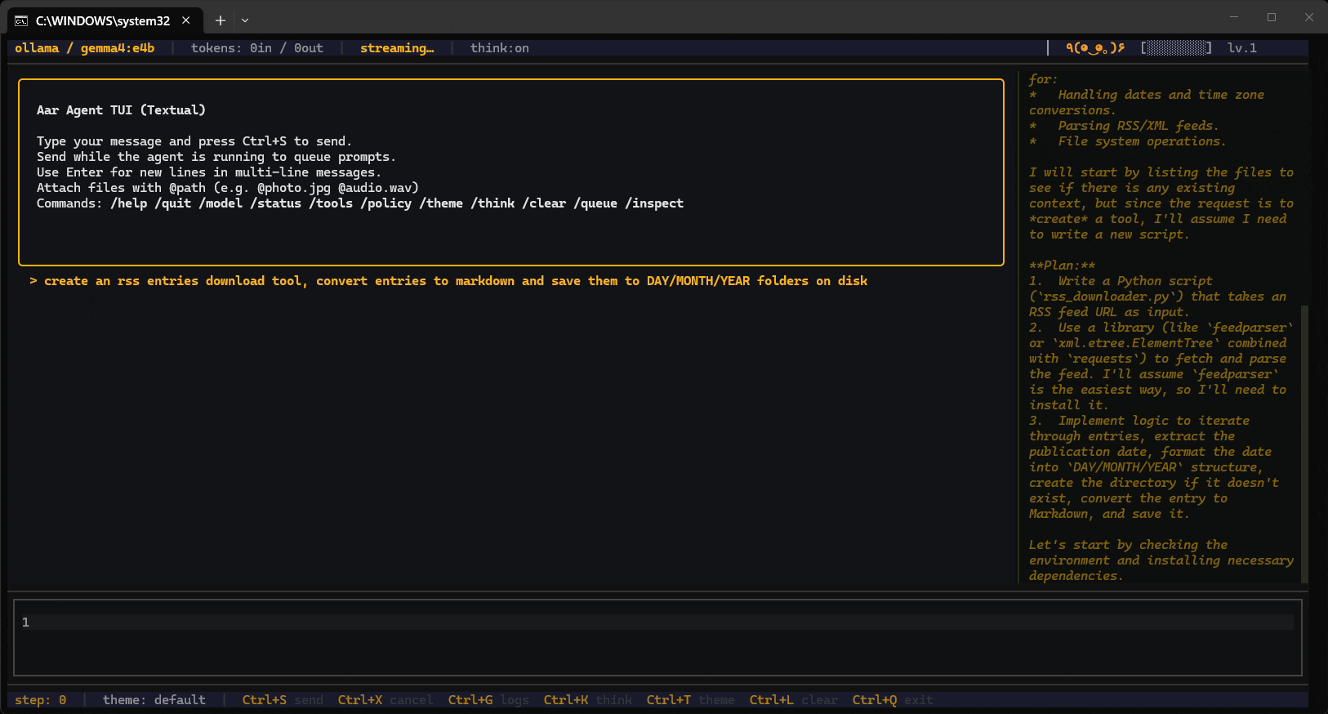Image resolution: width=1328 pixels, height=714 pixels.
Task: Click the /inspect command in welcome box
Action: pyautogui.click(x=654, y=203)
